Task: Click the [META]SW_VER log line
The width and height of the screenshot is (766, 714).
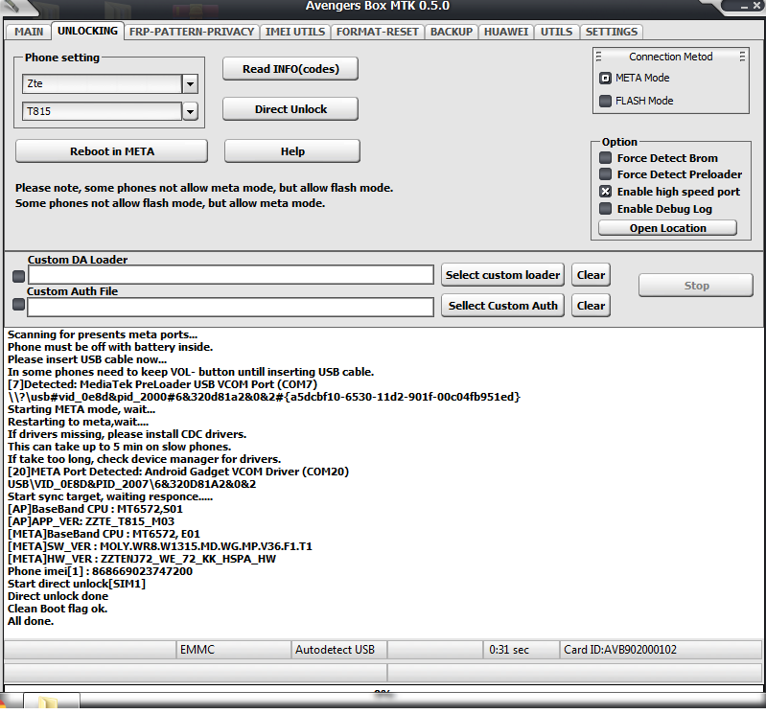Action: [160, 546]
